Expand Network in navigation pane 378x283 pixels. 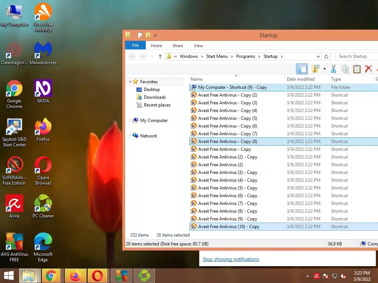130,136
